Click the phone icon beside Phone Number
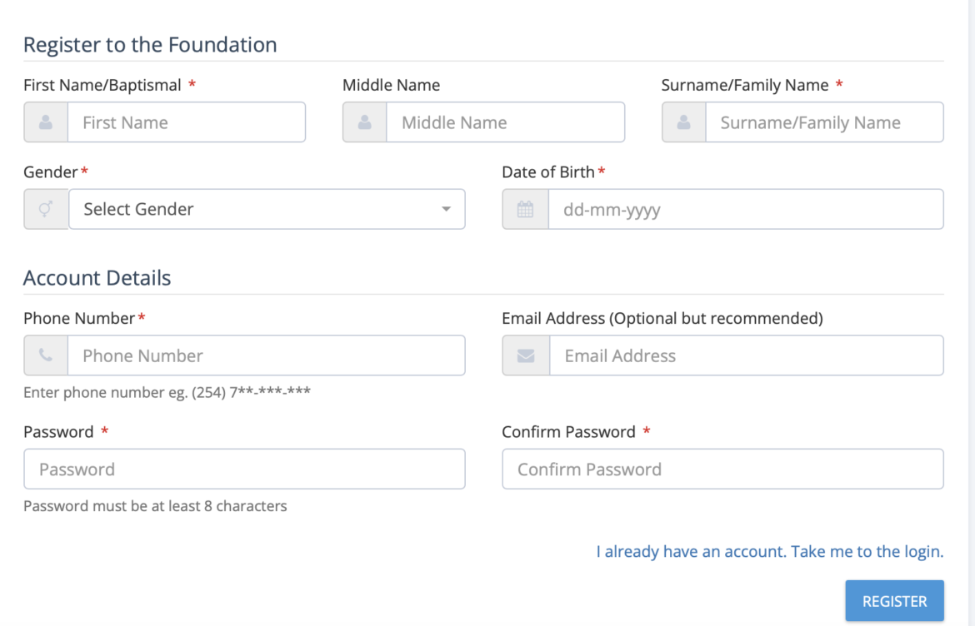The width and height of the screenshot is (975, 626). [46, 355]
